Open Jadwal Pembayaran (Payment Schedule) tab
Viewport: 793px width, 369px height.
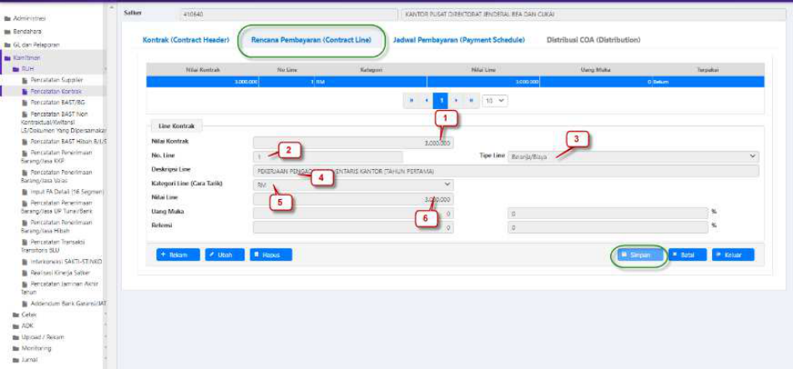(458, 40)
